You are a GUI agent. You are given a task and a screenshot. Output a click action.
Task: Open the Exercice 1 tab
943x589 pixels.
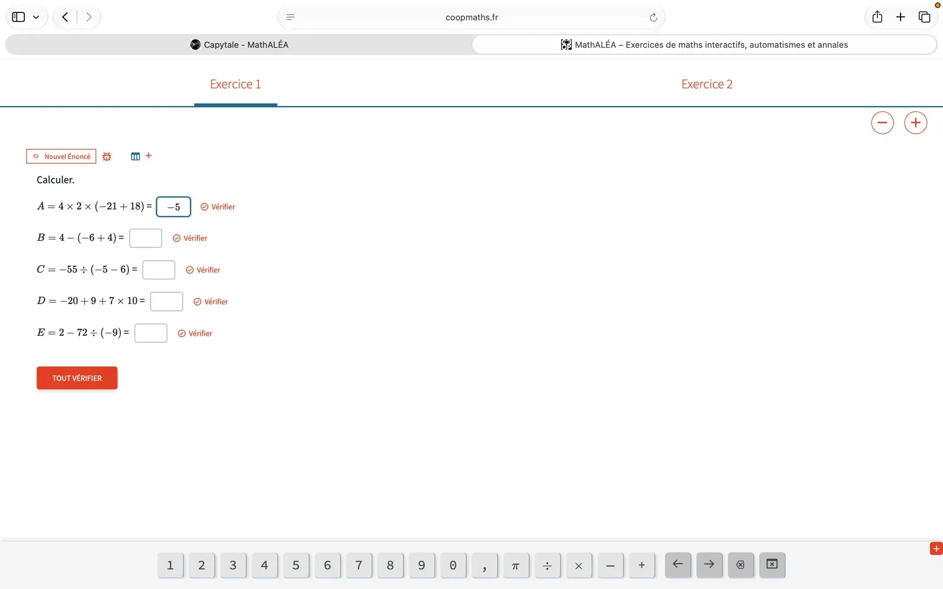235,84
